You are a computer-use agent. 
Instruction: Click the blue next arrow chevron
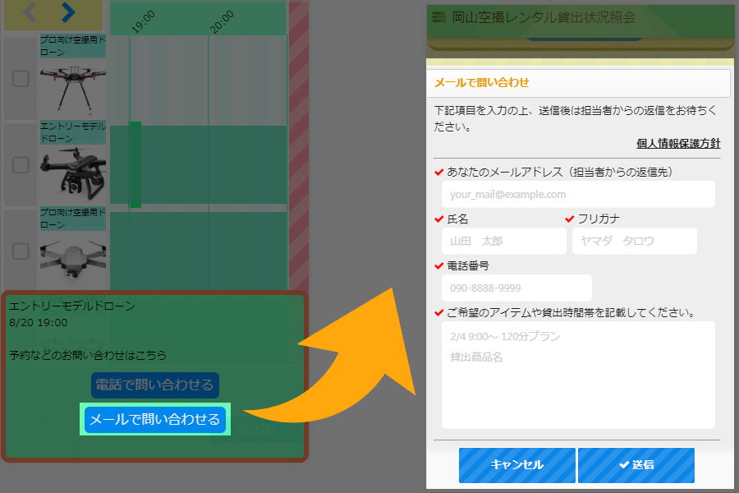point(68,12)
